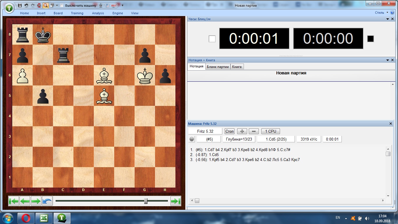Click engine output vertical scrollbar thumb

(388, 154)
